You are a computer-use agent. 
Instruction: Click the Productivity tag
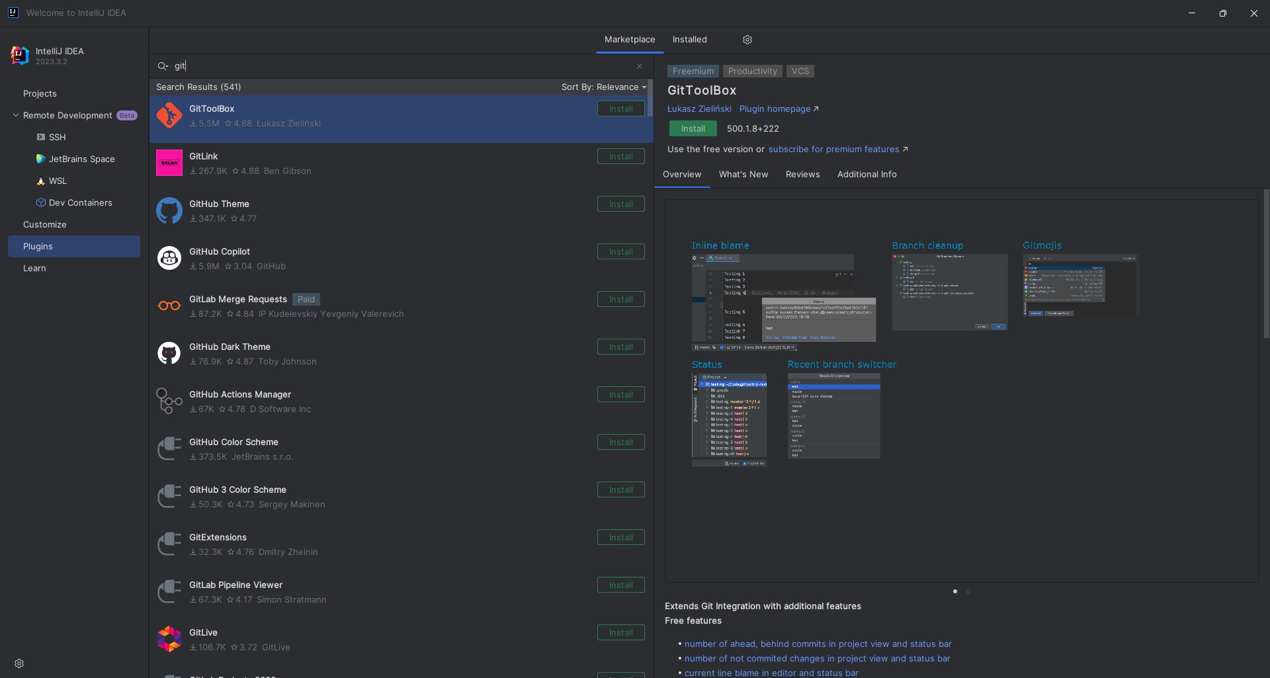pyautogui.click(x=753, y=71)
